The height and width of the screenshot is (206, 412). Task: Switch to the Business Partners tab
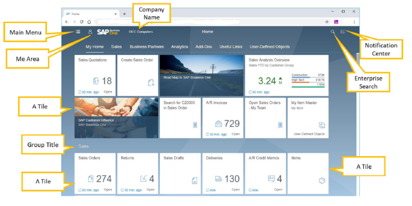pos(146,47)
